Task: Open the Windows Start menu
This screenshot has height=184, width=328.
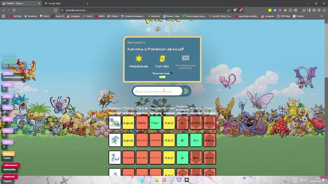Action: 141,180
